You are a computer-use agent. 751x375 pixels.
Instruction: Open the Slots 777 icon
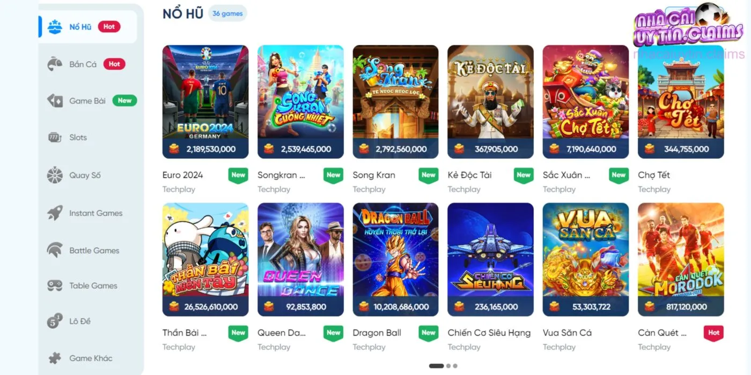click(55, 137)
